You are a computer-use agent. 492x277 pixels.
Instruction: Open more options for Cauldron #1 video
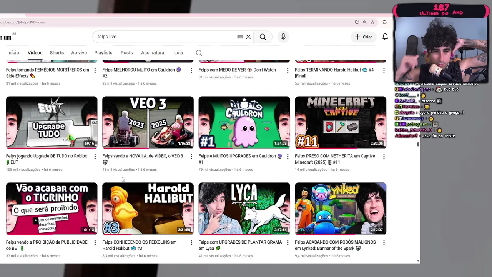288,157
